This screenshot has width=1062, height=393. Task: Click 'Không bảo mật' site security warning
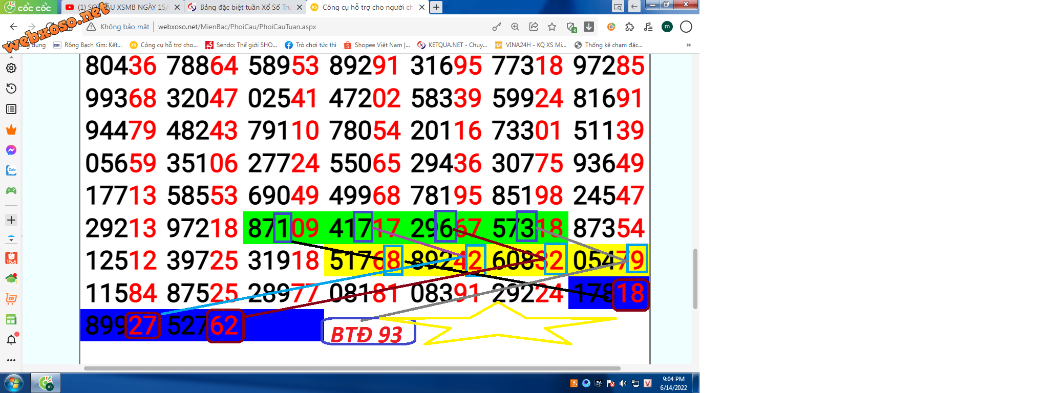point(118,27)
